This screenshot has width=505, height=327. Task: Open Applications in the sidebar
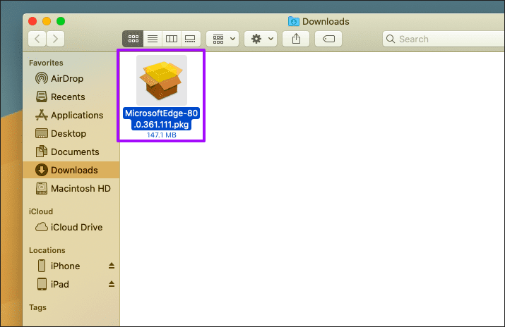71,115
